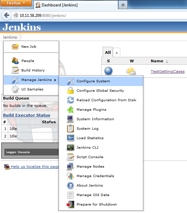Click the Manage Credentials keys icon
Image resolution: width=187 pixels, height=213 pixels.
tap(70, 176)
